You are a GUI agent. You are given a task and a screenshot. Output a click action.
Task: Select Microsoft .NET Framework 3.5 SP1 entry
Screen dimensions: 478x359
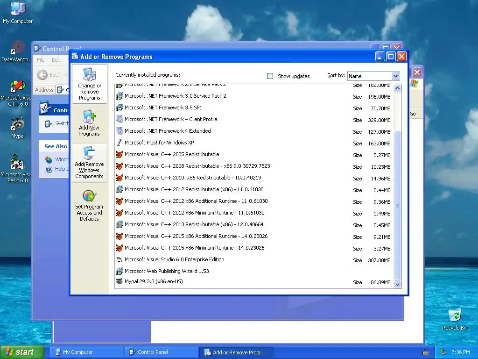tap(254, 108)
